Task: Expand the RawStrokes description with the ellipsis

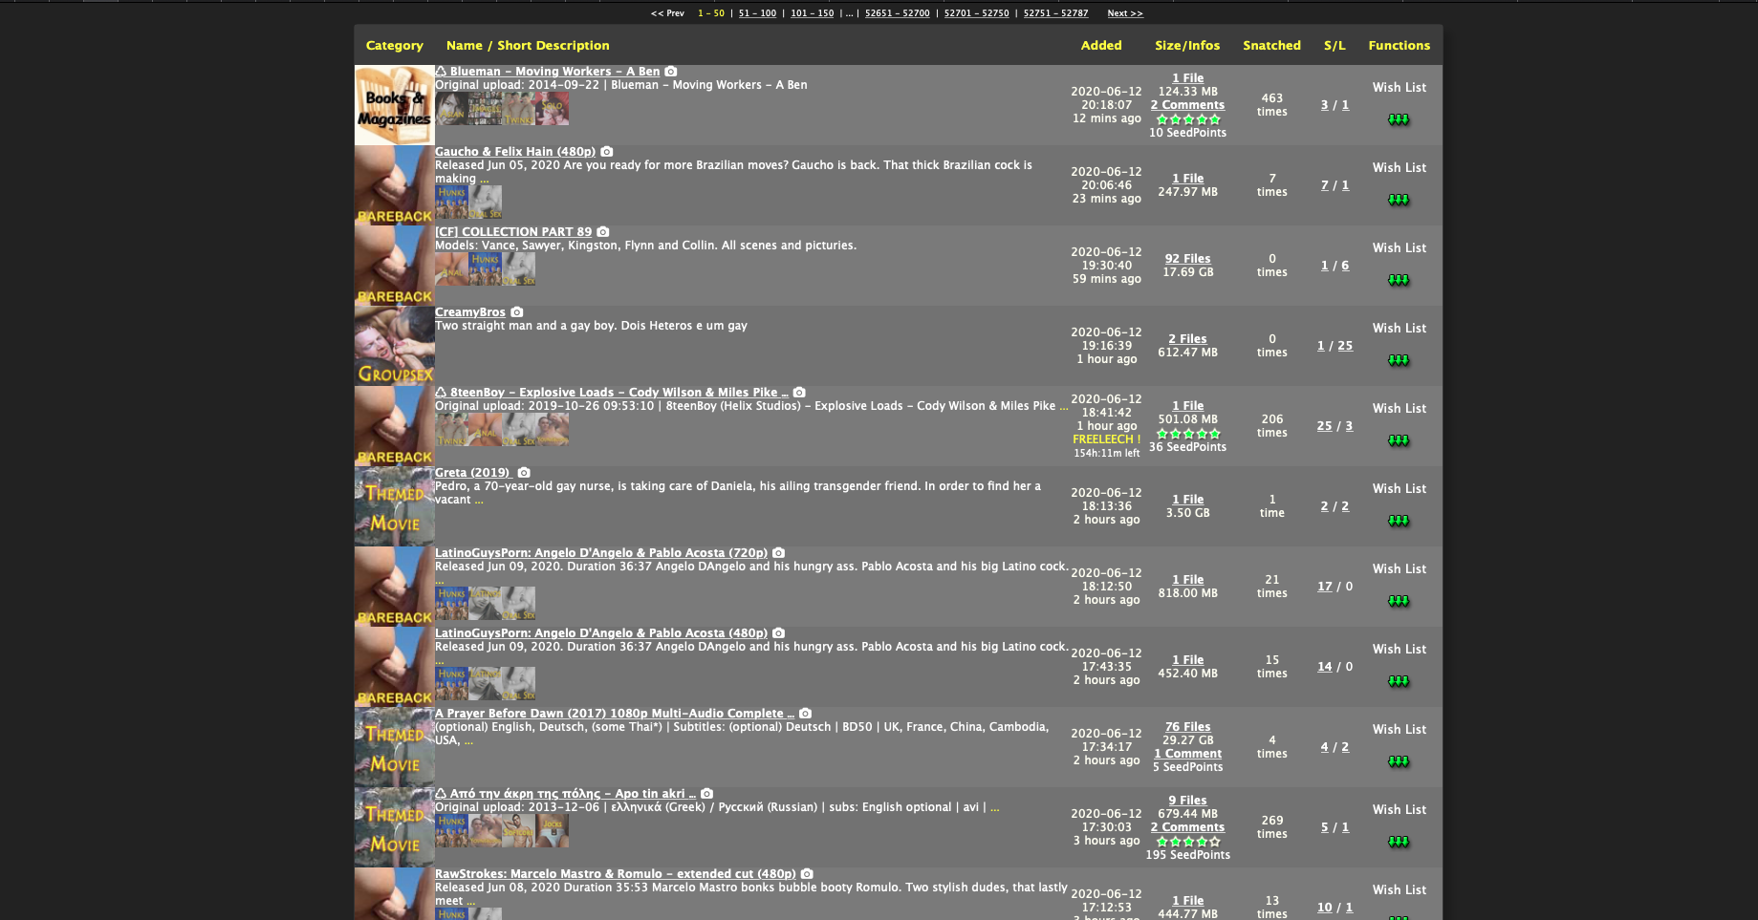Action: [x=471, y=900]
